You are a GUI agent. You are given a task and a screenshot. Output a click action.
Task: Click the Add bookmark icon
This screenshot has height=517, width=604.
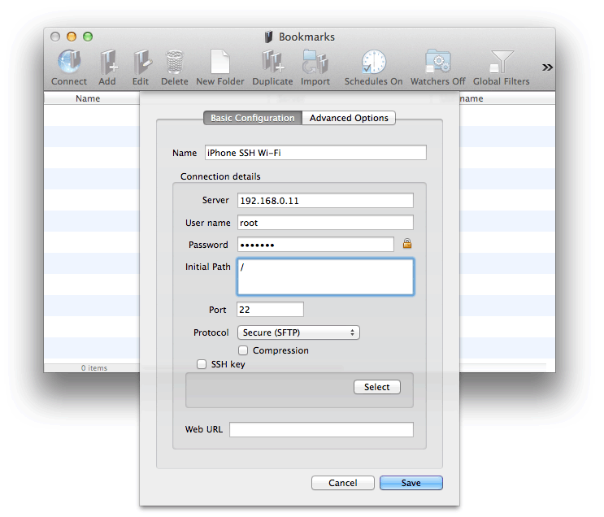107,63
